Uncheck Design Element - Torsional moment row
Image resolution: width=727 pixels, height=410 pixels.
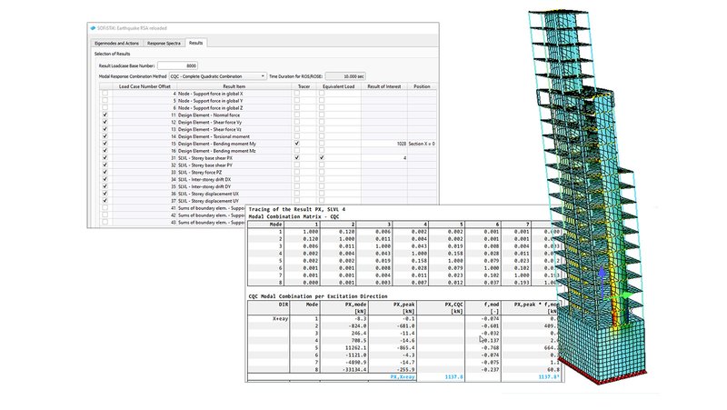pos(105,135)
